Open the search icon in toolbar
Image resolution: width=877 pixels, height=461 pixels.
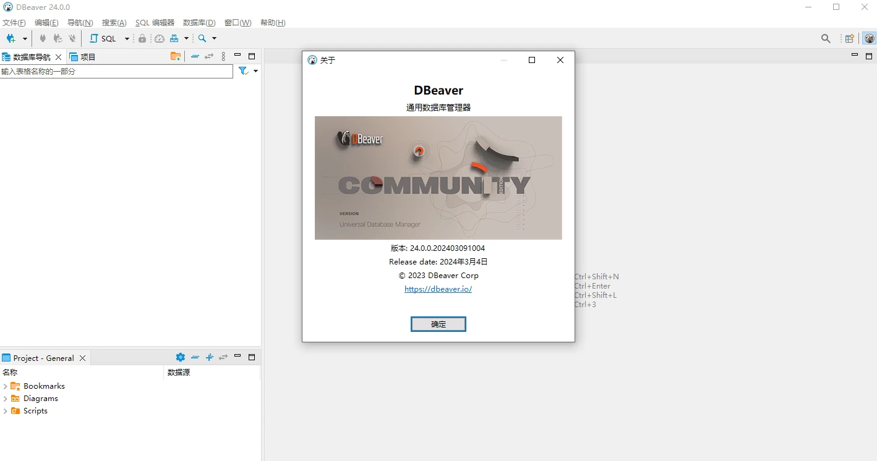202,38
